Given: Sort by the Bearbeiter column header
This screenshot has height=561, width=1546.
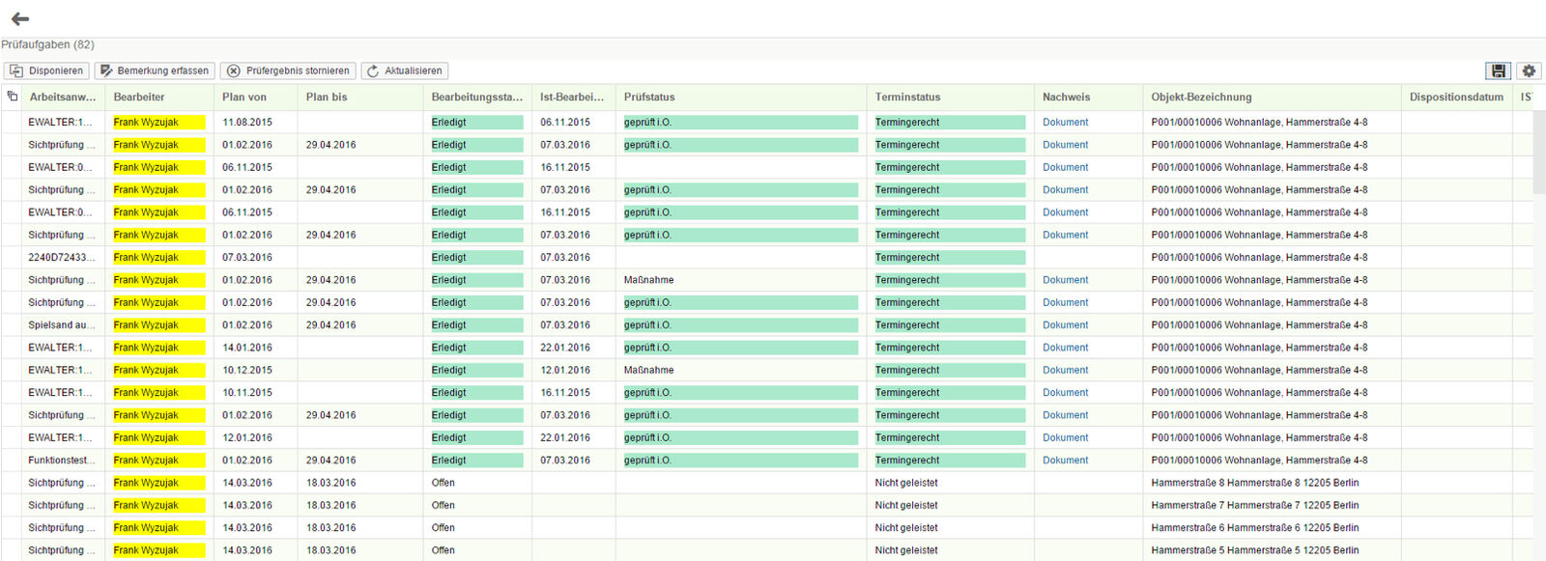Looking at the screenshot, I should (139, 97).
